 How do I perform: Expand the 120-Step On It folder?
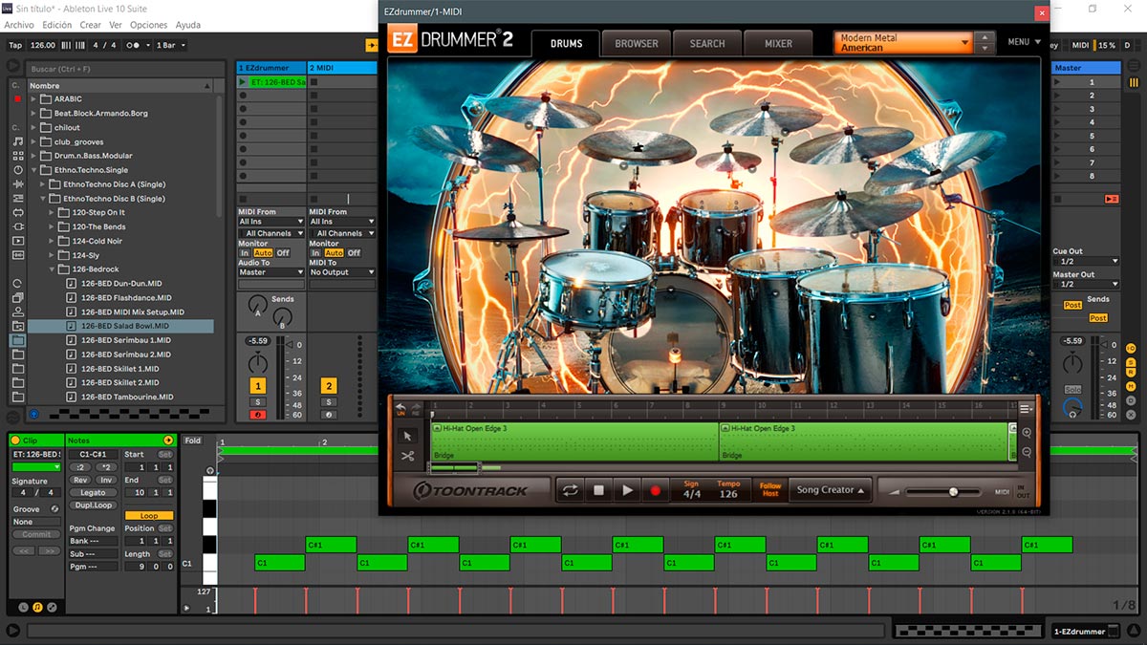52,212
